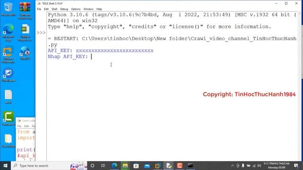Click the 'print' line in editor window
The image size is (303, 170).
(26, 150)
